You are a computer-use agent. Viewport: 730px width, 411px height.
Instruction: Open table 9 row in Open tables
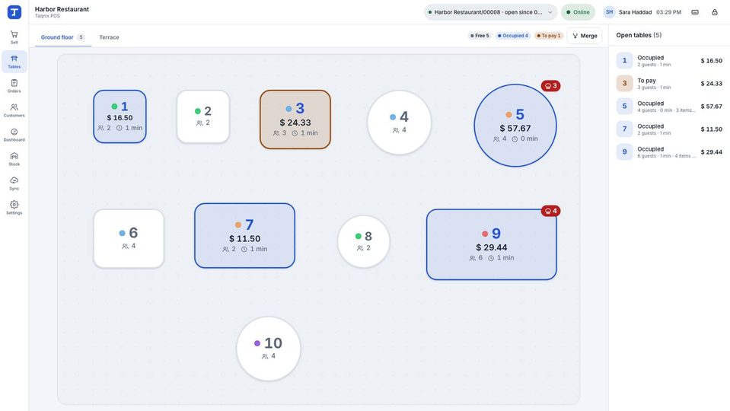point(669,151)
